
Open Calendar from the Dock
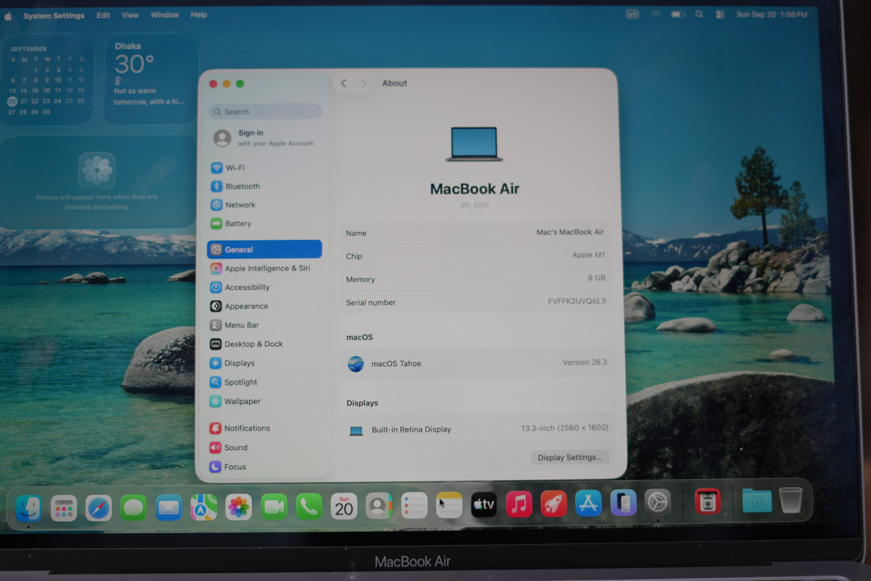coord(344,506)
